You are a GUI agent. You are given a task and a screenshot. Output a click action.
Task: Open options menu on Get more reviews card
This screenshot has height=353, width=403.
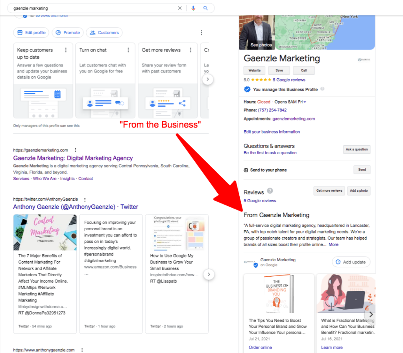tap(190, 50)
